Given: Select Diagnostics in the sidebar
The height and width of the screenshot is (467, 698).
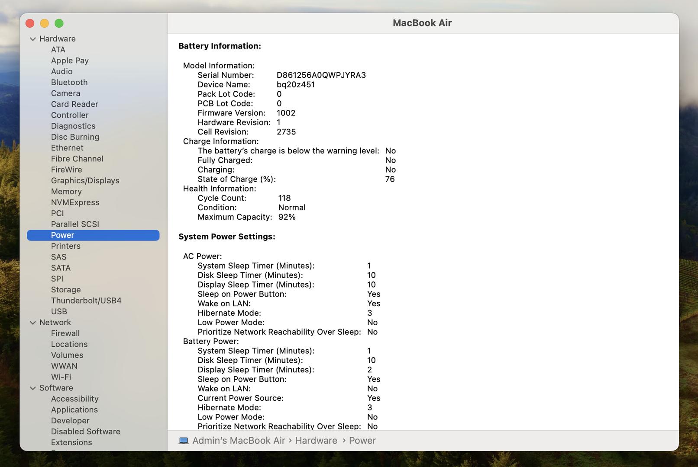Looking at the screenshot, I should (x=73, y=126).
